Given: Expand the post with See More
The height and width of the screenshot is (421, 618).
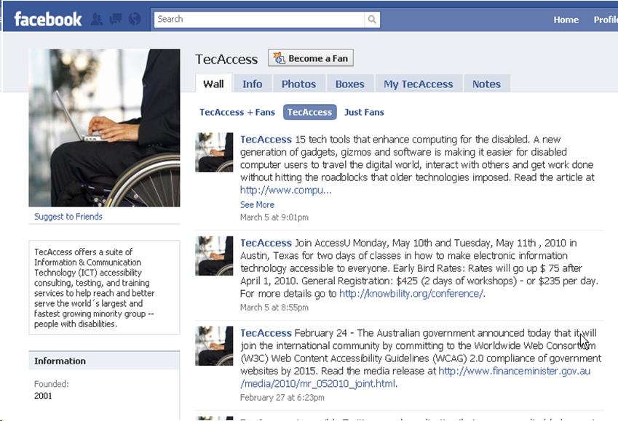Looking at the screenshot, I should click(x=257, y=205).
